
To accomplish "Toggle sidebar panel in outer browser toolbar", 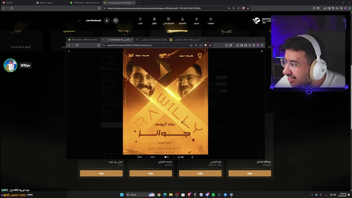I will (329, 8).
